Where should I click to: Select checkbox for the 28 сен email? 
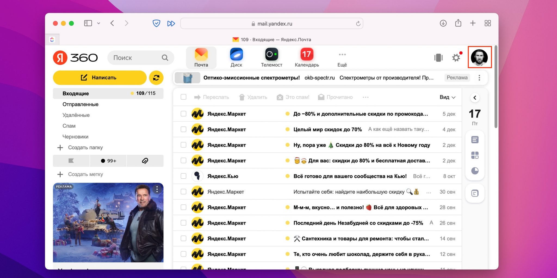click(x=184, y=207)
